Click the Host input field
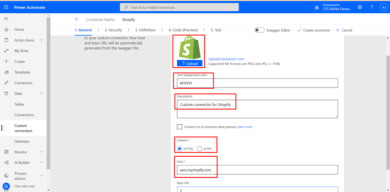 click(x=257, y=170)
